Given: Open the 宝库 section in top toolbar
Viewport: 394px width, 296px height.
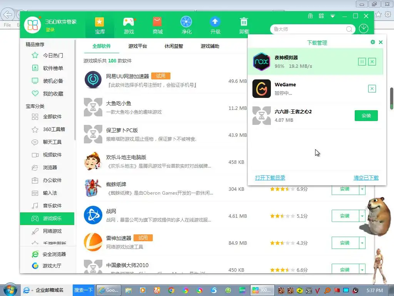Looking at the screenshot, I should coord(100,25).
